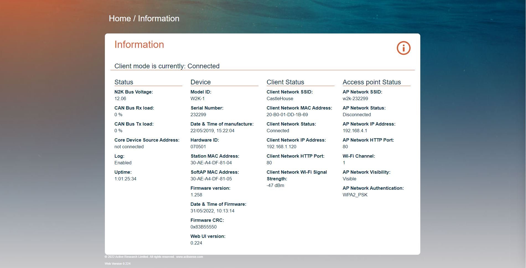Screen dimensions: 526x268
Task: Select the Uptime value 1:01:25:34
Action: click(125, 179)
